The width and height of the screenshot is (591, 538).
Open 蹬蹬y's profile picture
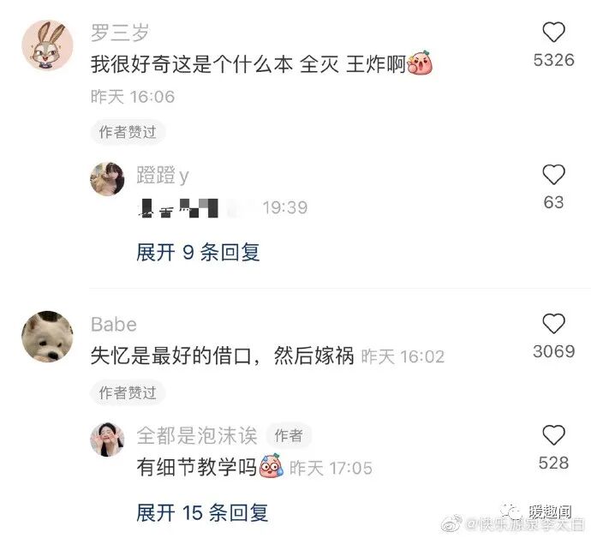pyautogui.click(x=107, y=179)
